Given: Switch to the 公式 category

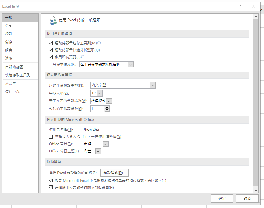Looking at the screenshot, I should pos(20,26).
